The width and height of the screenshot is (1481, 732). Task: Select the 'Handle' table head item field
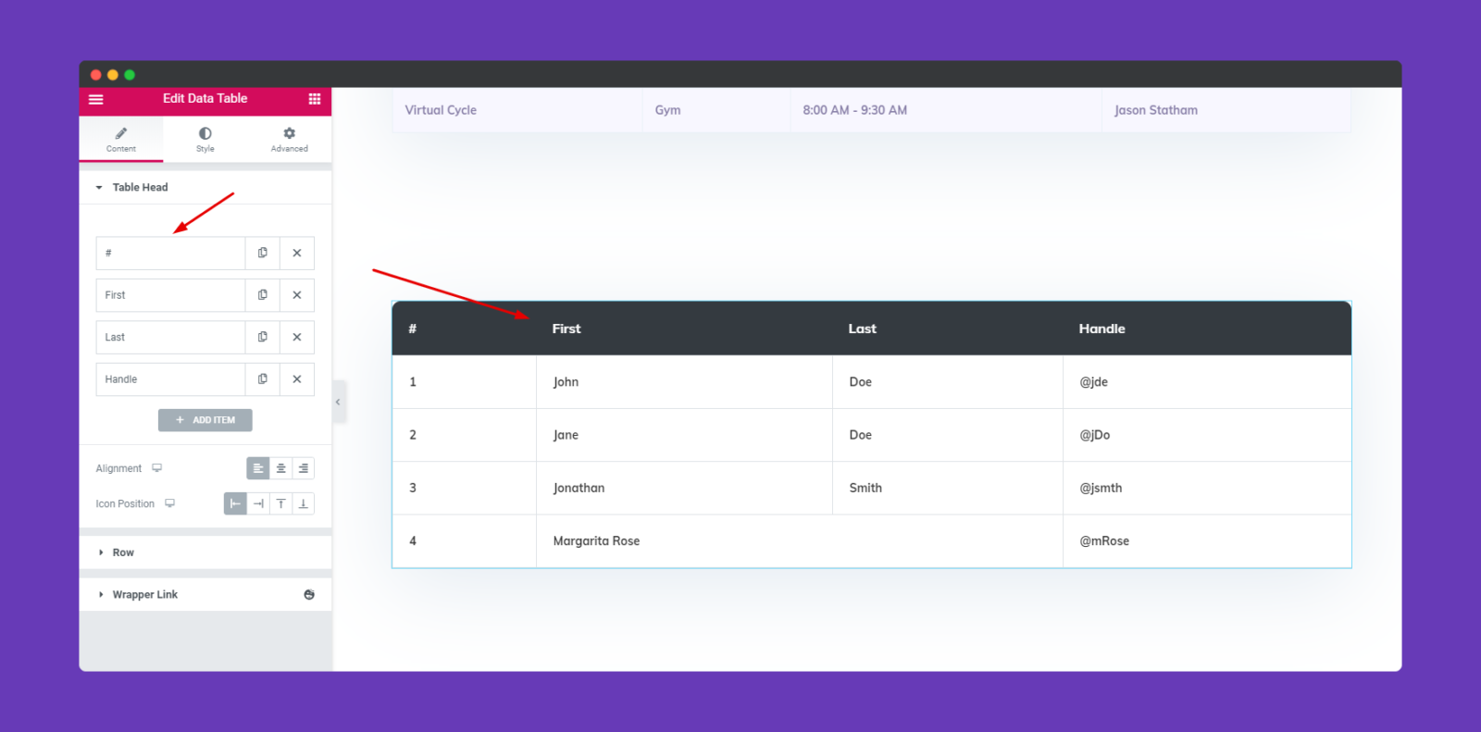pyautogui.click(x=170, y=379)
